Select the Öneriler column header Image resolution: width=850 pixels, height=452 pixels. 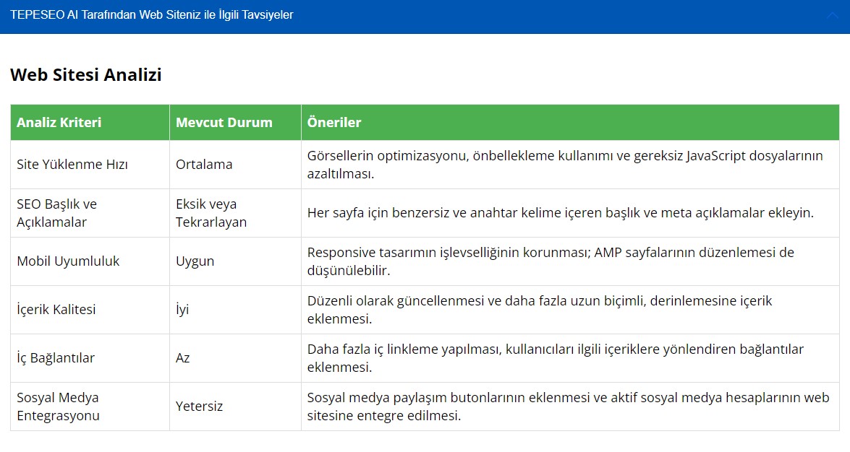(334, 122)
